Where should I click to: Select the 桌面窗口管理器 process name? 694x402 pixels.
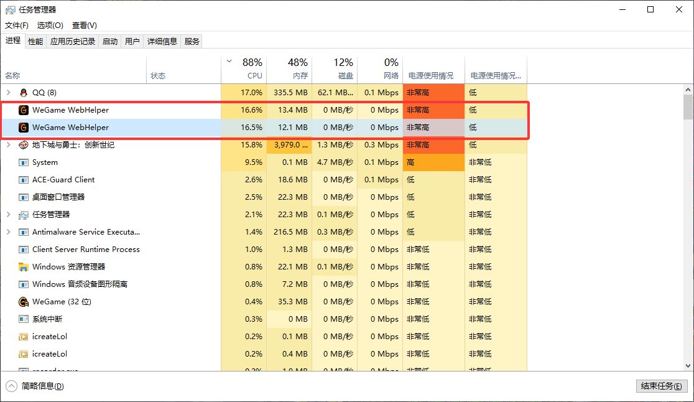(x=58, y=197)
